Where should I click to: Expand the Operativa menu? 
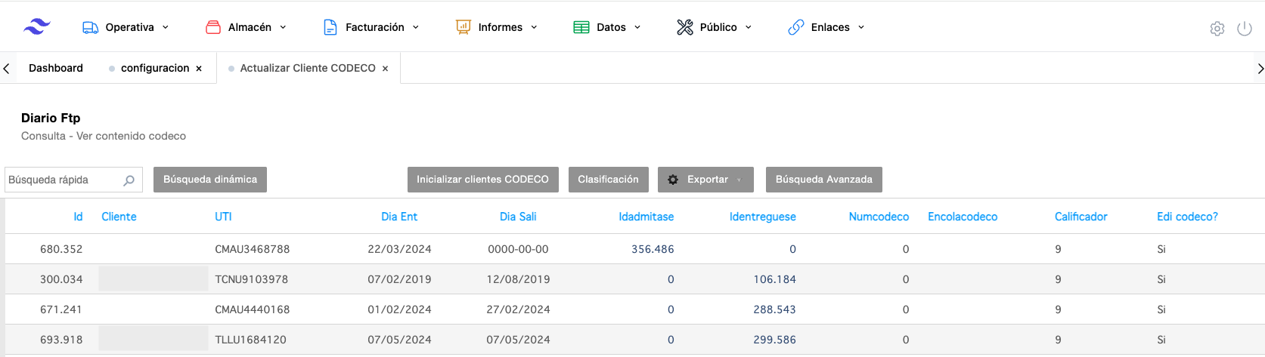coord(126,27)
